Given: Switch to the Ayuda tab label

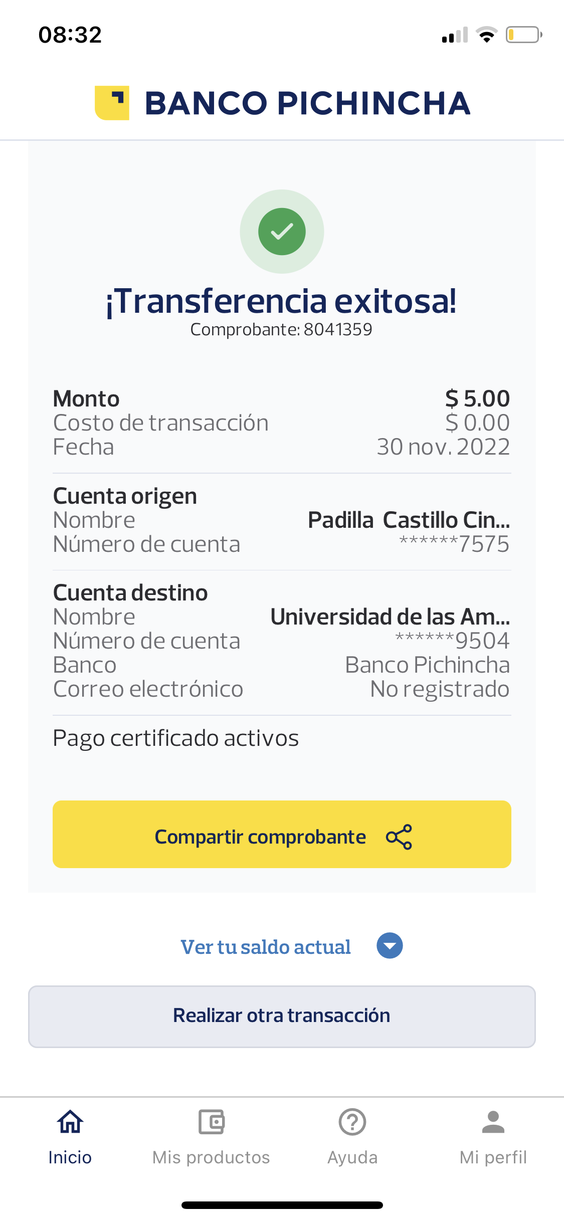Looking at the screenshot, I should point(352,1157).
